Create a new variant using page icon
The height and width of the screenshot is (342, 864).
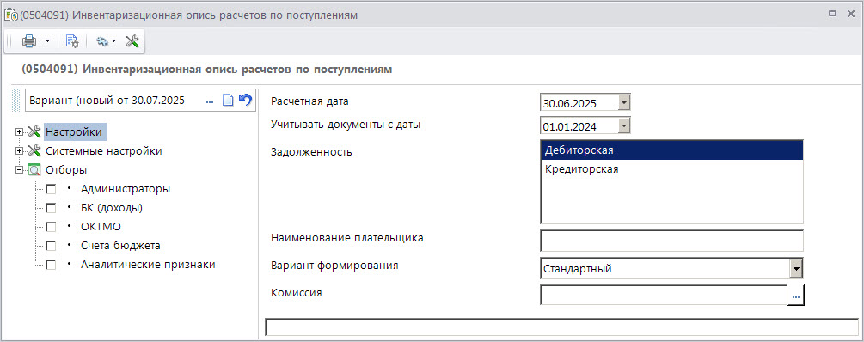228,101
